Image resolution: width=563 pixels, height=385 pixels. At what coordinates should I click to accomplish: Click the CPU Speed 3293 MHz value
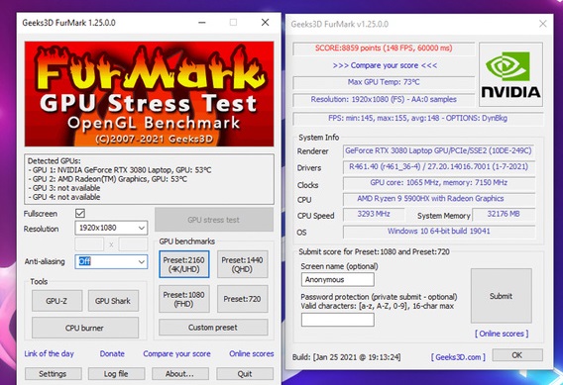click(374, 214)
